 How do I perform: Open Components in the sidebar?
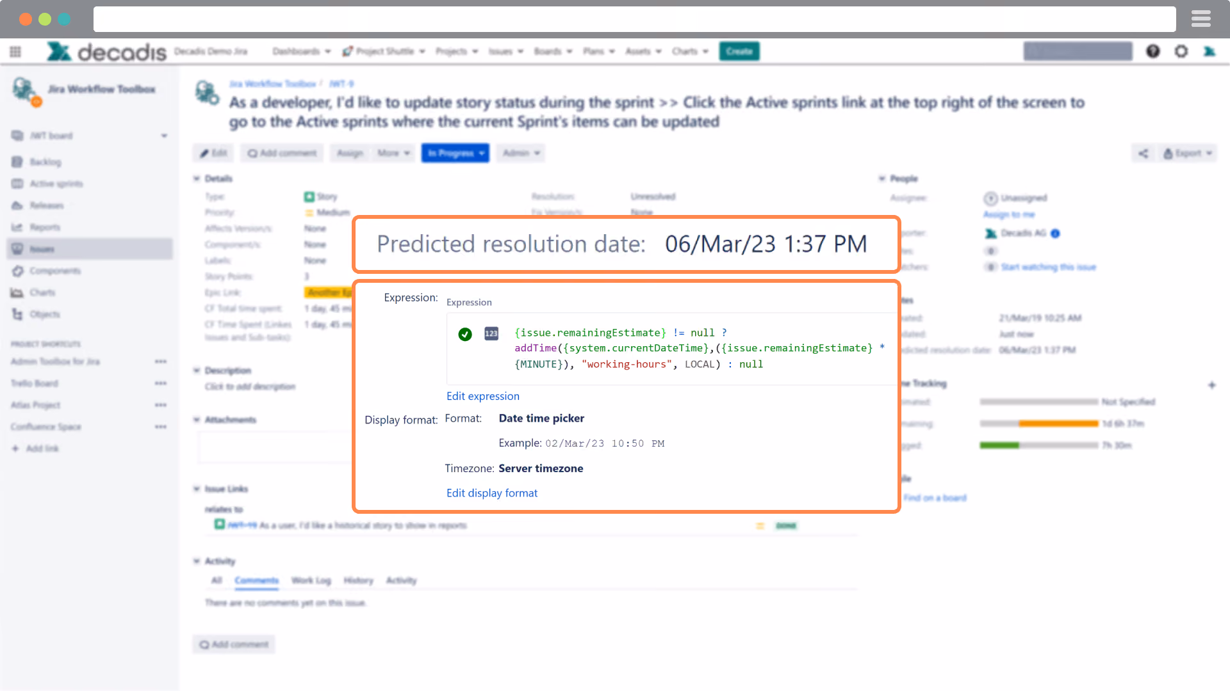(x=55, y=271)
